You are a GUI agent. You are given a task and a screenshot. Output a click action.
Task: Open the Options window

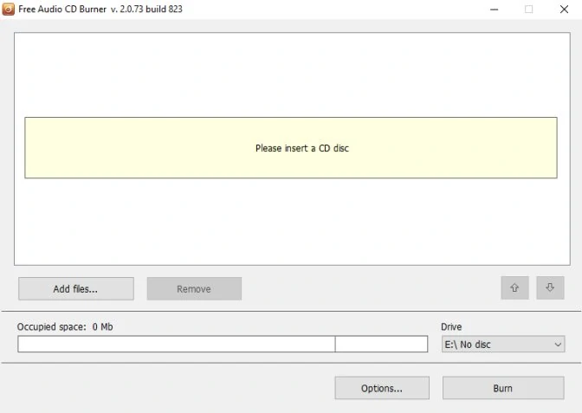point(382,388)
